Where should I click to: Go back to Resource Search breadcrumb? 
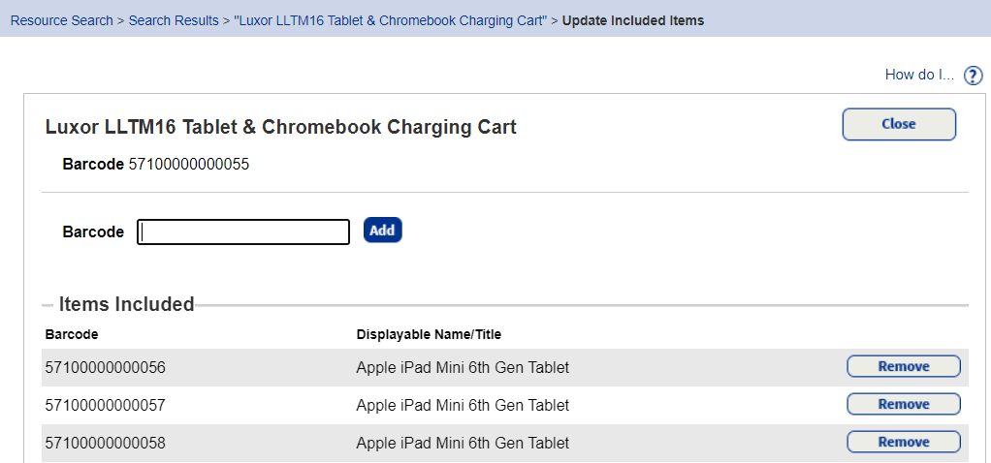[x=61, y=20]
